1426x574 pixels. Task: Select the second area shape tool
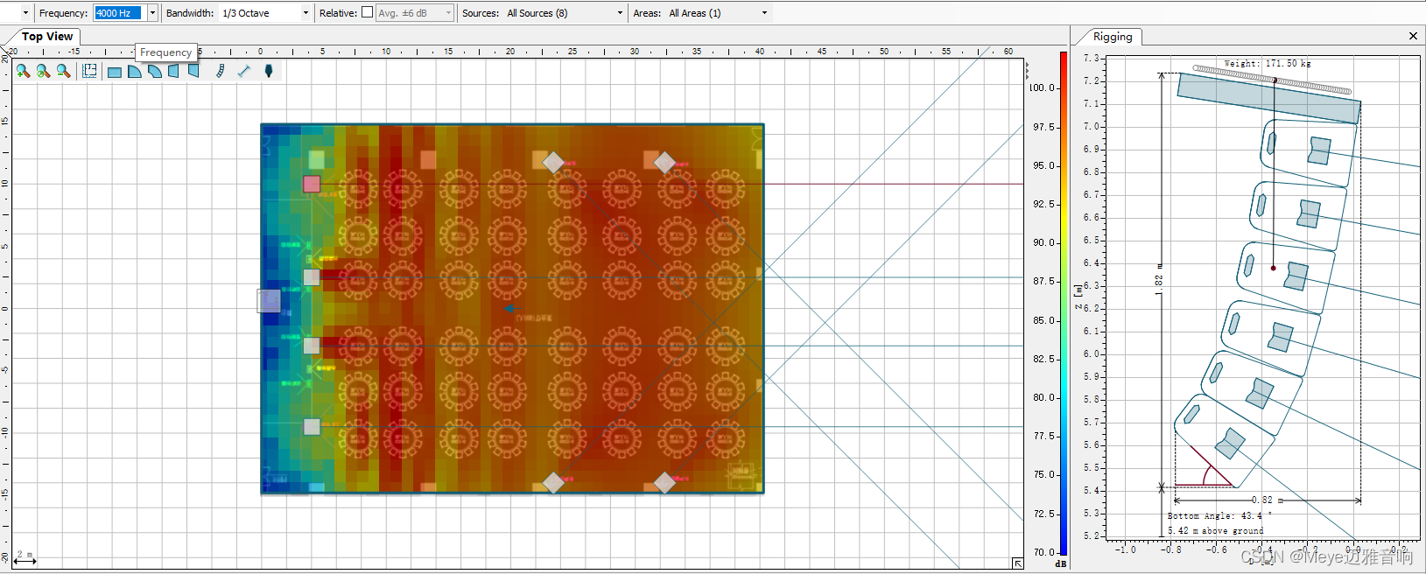tap(135, 72)
